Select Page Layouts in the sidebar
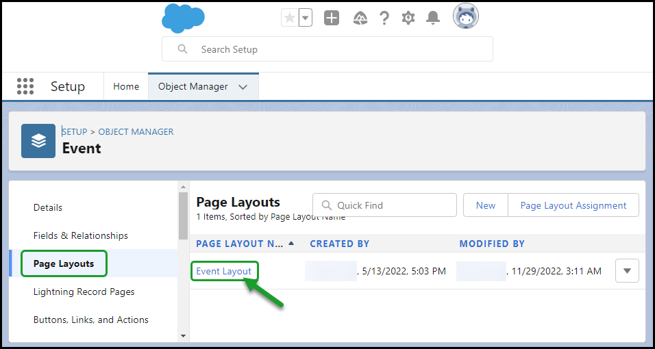This screenshot has width=655, height=349. tap(64, 263)
